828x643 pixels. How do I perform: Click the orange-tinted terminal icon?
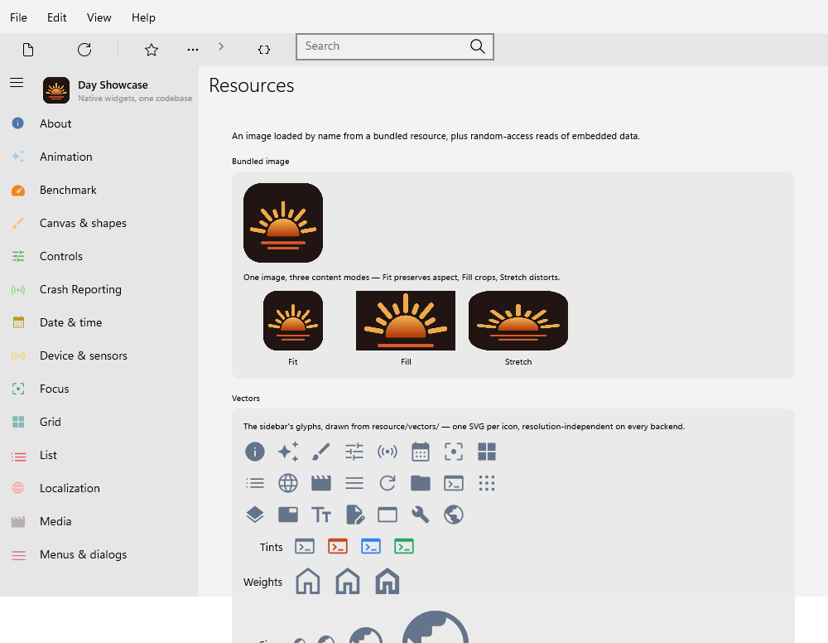[x=338, y=546]
